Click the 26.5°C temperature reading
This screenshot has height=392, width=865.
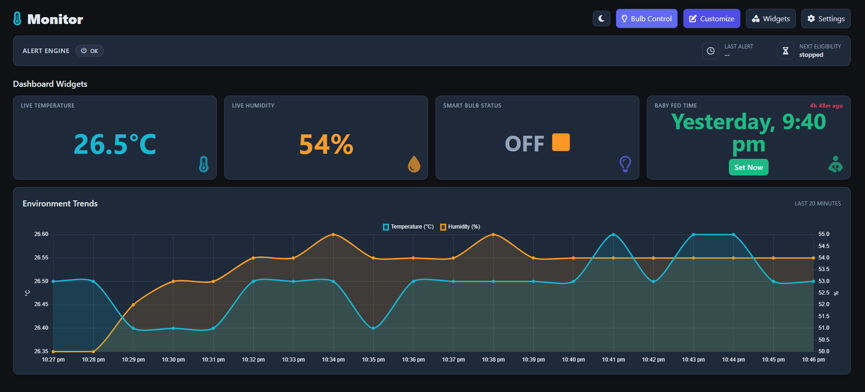coord(115,144)
